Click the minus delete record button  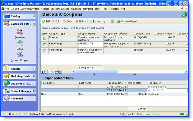click(46, 72)
